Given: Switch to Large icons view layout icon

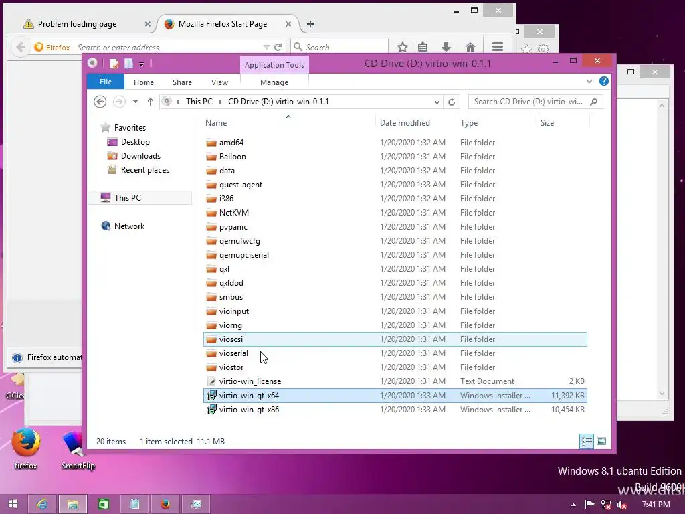Looking at the screenshot, I should pos(601,442).
